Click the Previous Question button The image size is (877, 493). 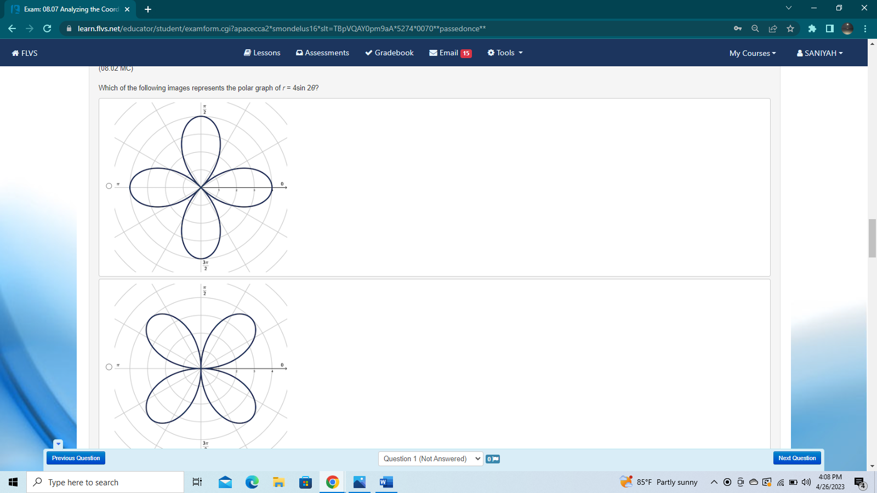pos(76,458)
